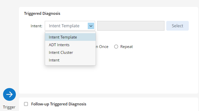Click the Repeat option label text
Viewport: 199px width, 111px height.
pos(127,47)
